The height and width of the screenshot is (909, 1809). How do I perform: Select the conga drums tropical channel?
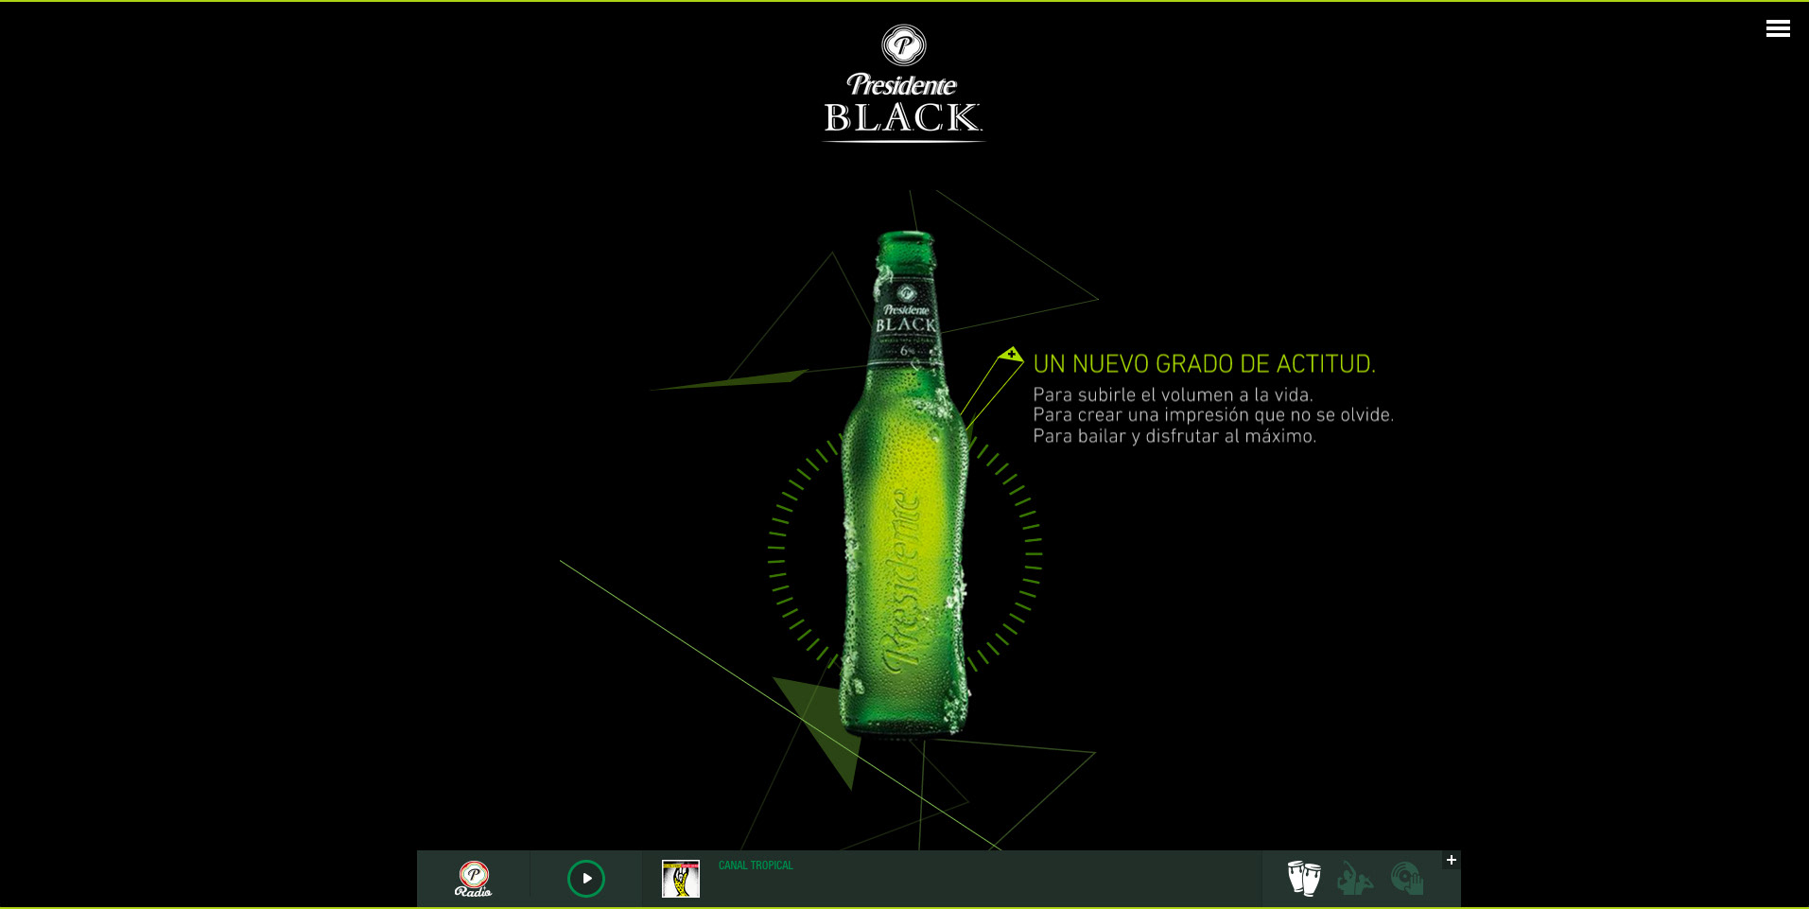coord(1304,879)
